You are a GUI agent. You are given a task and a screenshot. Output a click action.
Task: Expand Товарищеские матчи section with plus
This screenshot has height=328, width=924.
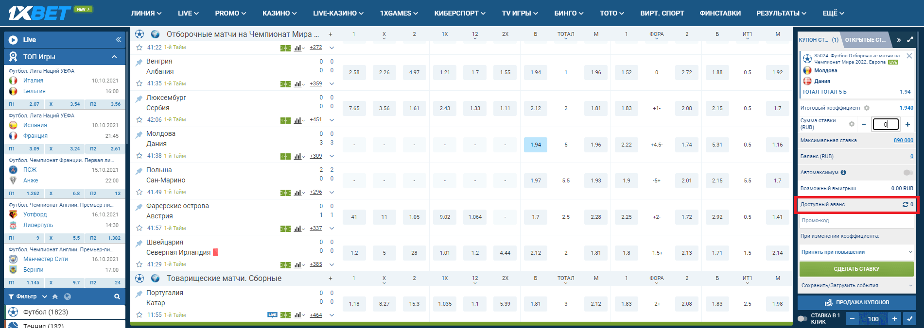[331, 279]
